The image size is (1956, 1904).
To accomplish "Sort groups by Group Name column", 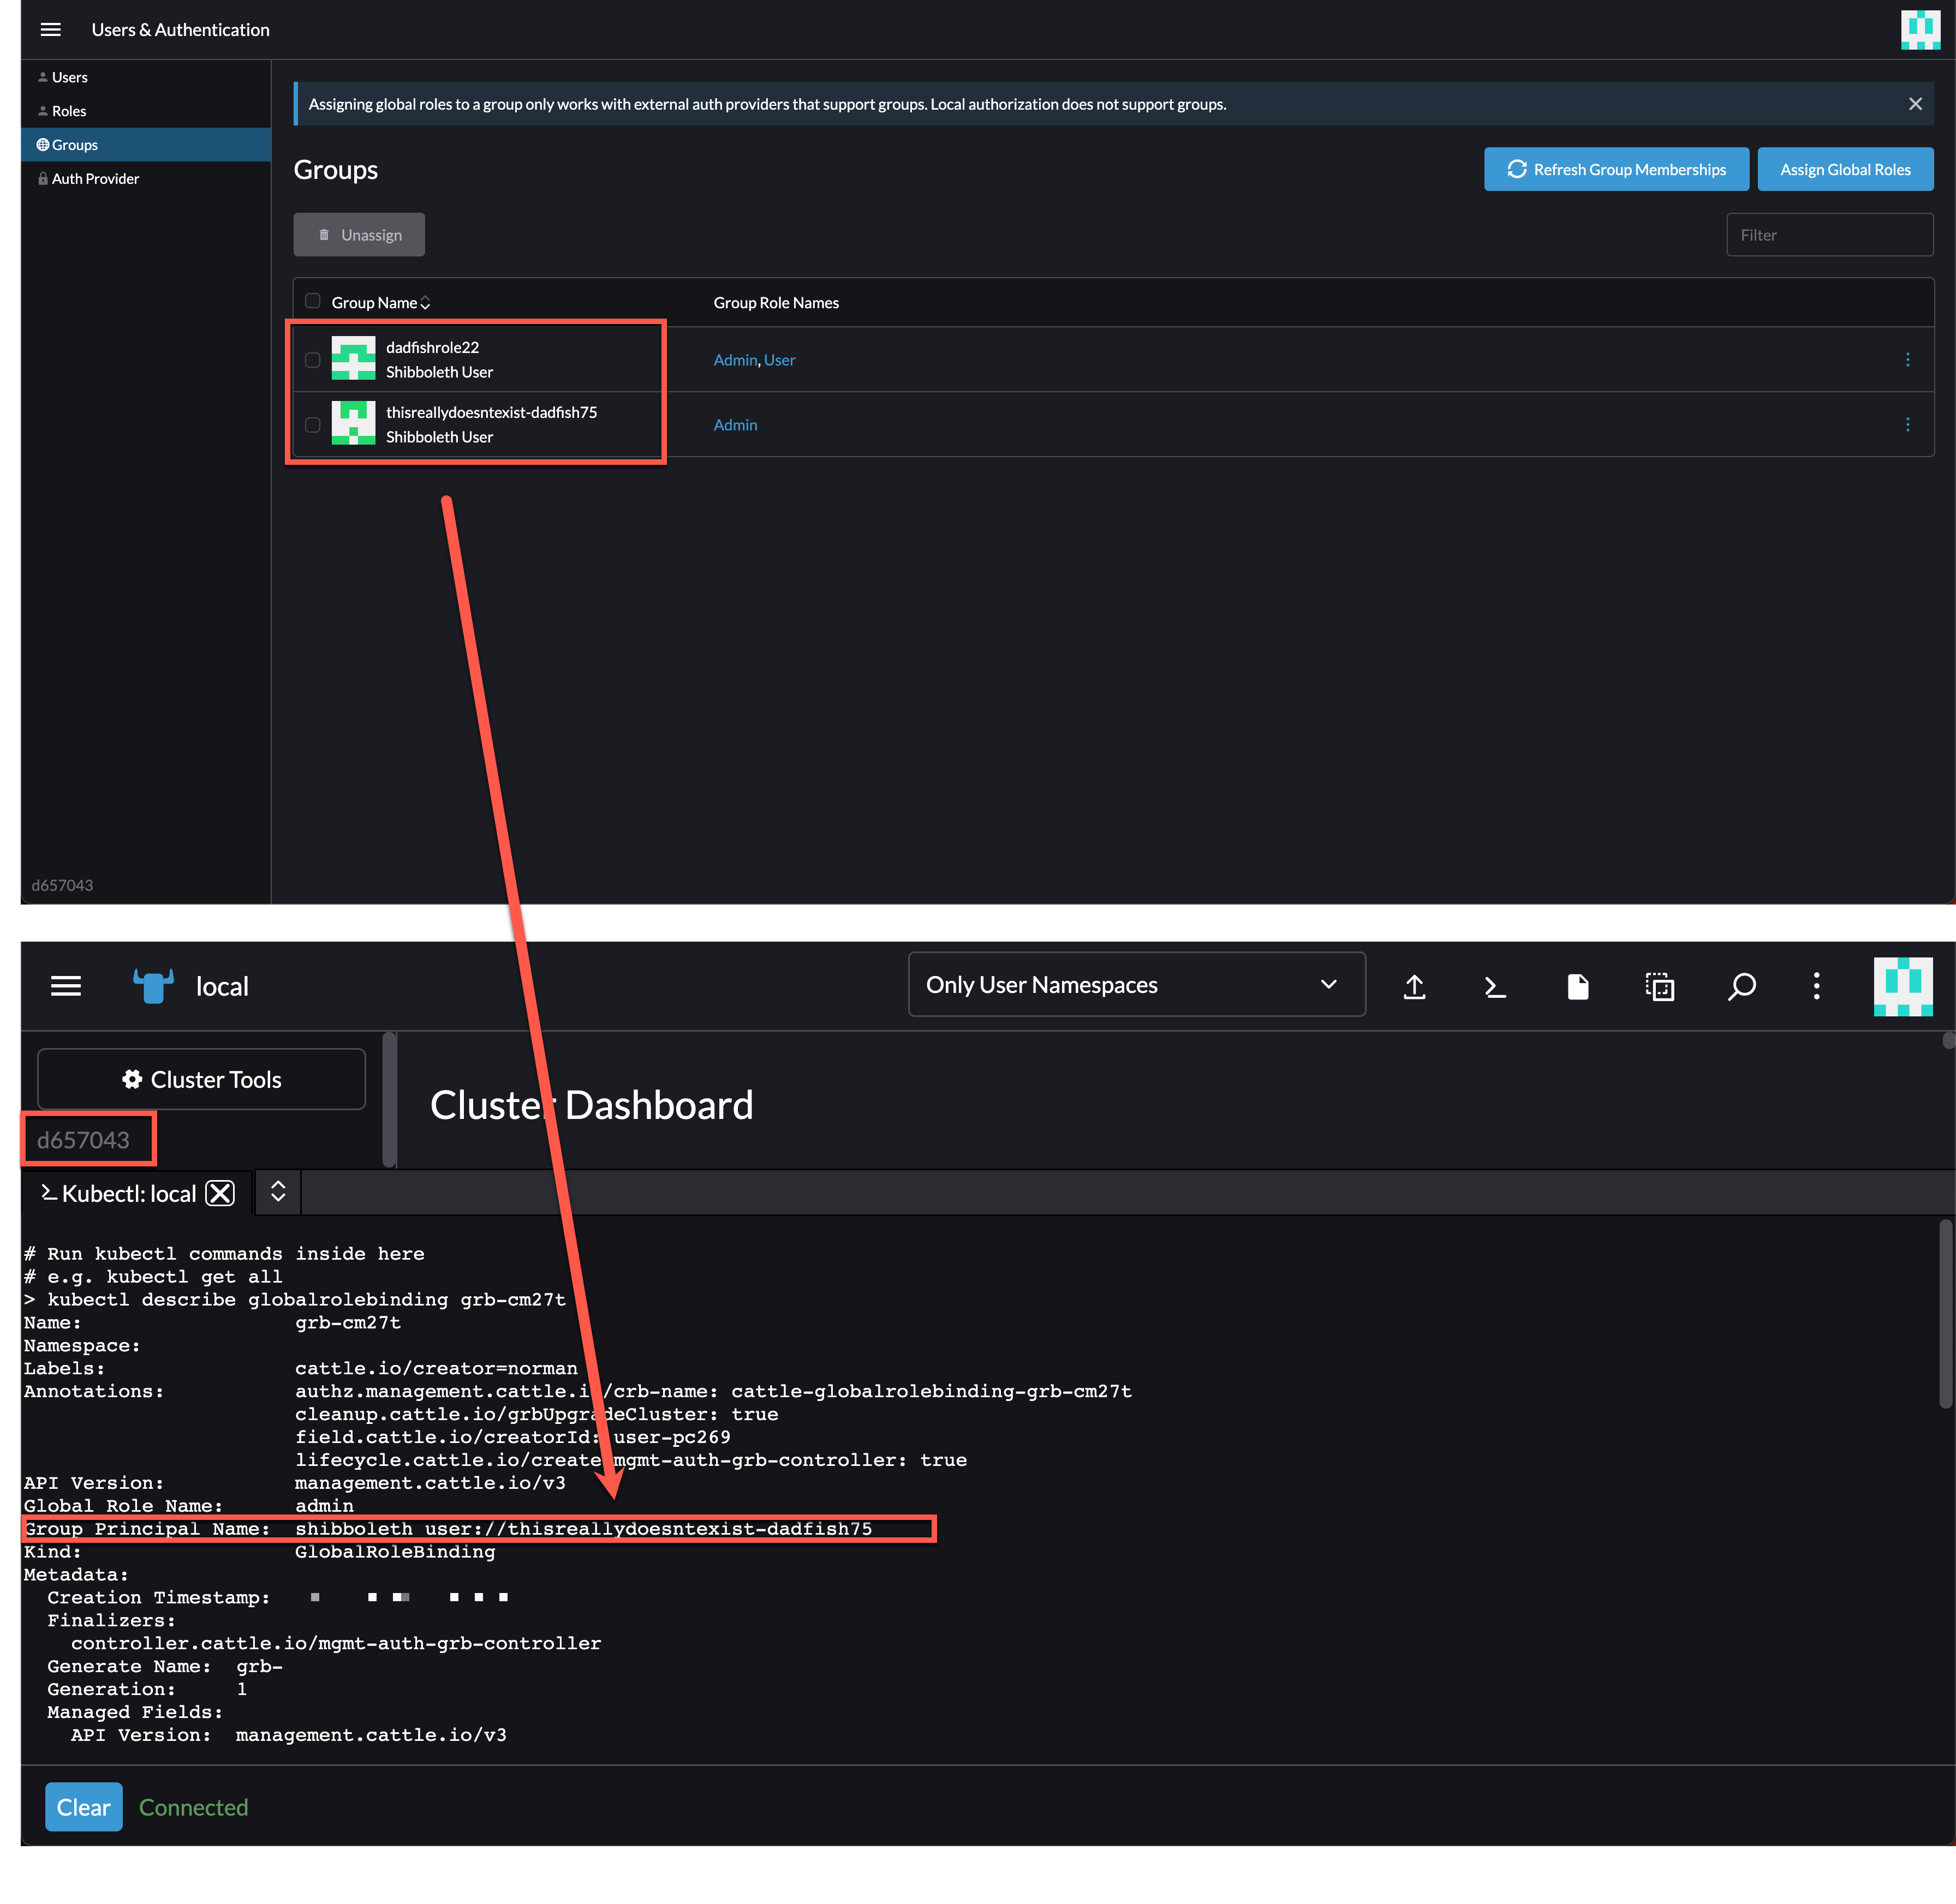I will (380, 302).
